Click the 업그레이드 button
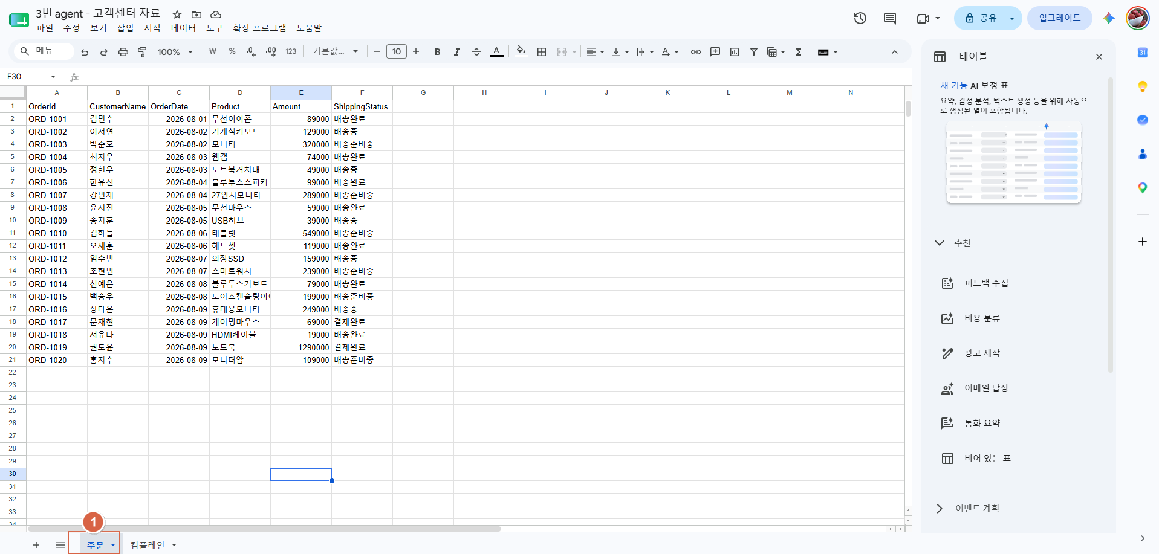 [x=1059, y=18]
